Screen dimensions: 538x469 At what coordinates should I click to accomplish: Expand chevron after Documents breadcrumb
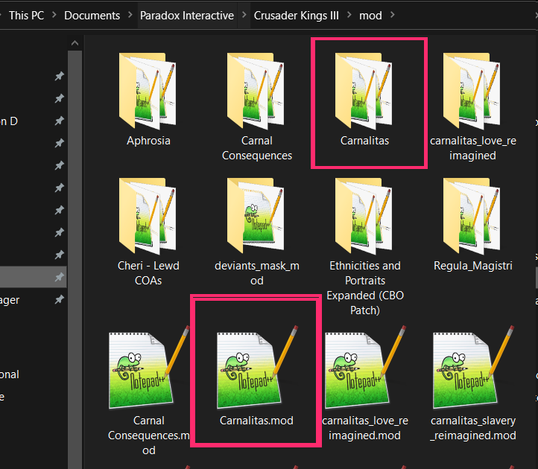[x=130, y=15]
